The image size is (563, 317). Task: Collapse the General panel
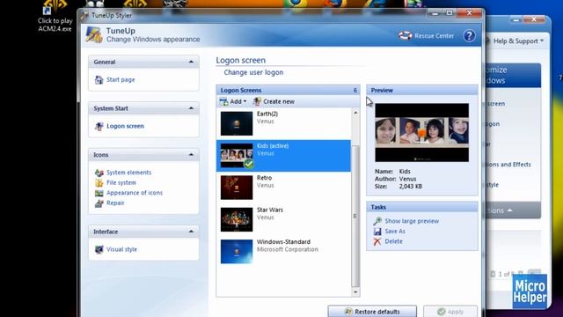191,62
